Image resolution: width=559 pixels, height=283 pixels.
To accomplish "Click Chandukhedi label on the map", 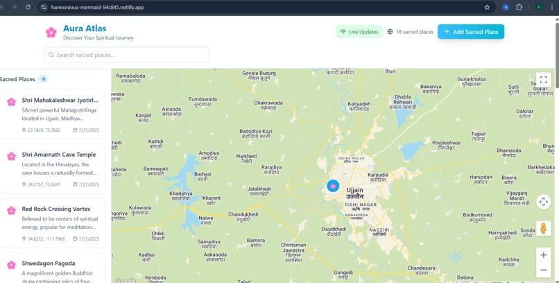I will [x=243, y=216].
